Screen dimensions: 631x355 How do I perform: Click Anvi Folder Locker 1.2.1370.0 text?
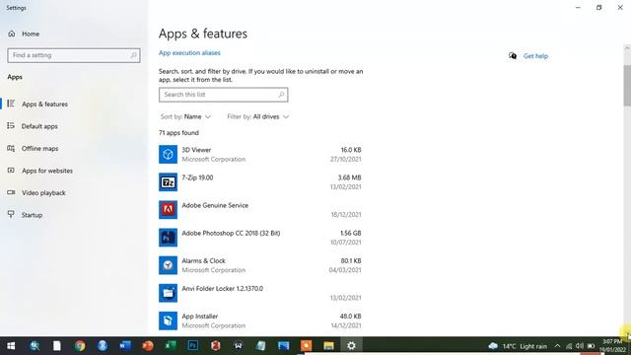(223, 289)
